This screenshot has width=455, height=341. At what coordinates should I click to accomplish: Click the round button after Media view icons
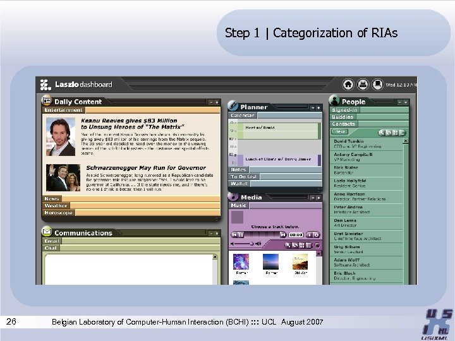click(317, 246)
